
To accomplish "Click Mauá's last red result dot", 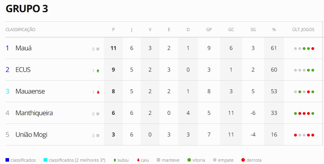I will (313, 49).
